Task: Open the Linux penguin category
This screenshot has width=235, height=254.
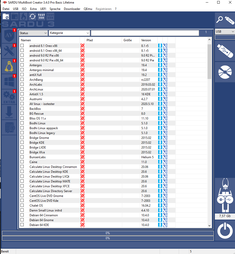Action: [x=9, y=66]
